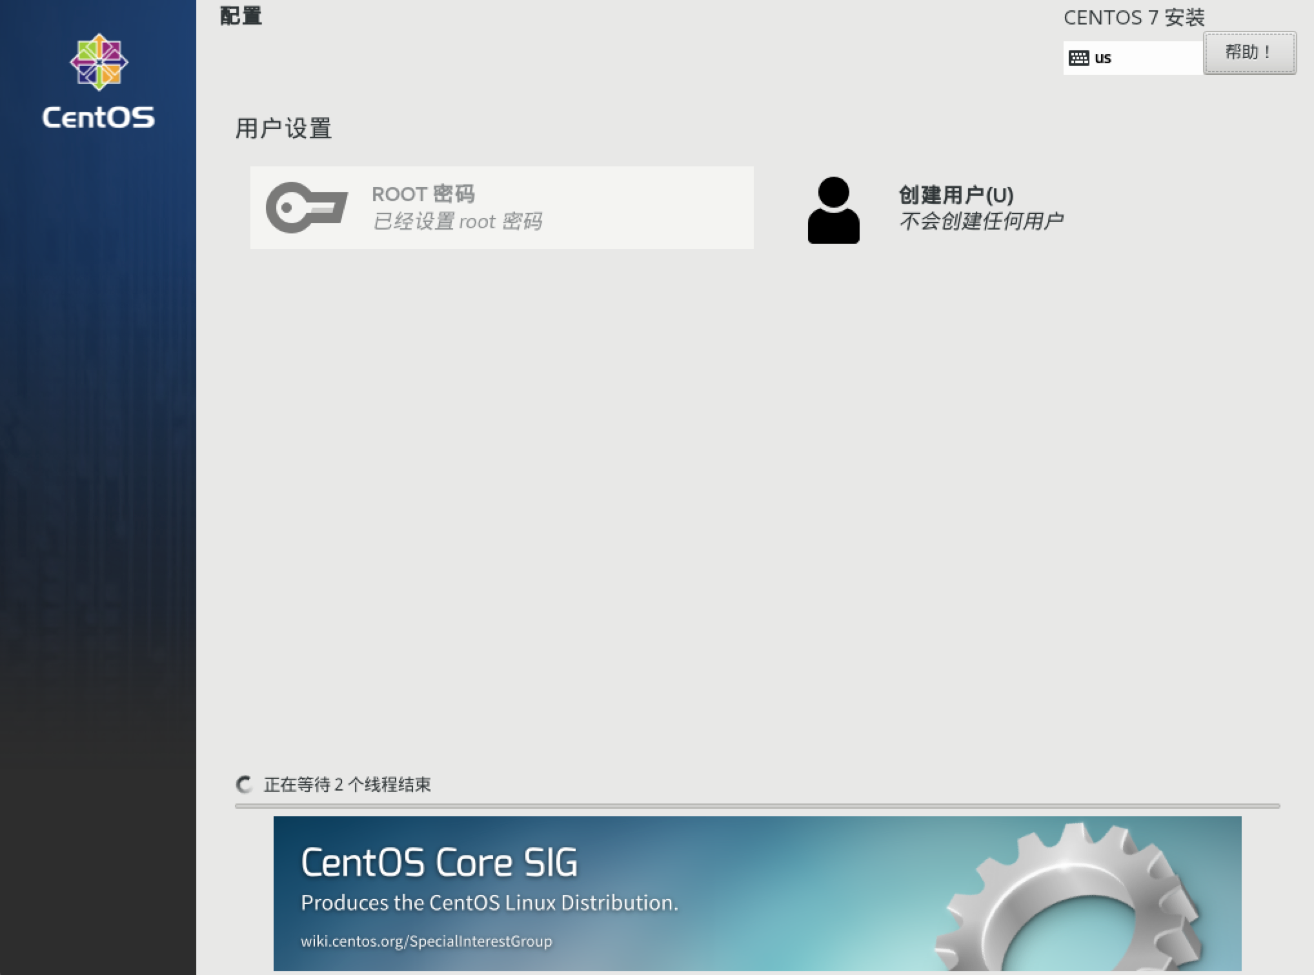Click the 正在等待 2 个线程结束 status message
1314x975 pixels.
click(x=347, y=784)
